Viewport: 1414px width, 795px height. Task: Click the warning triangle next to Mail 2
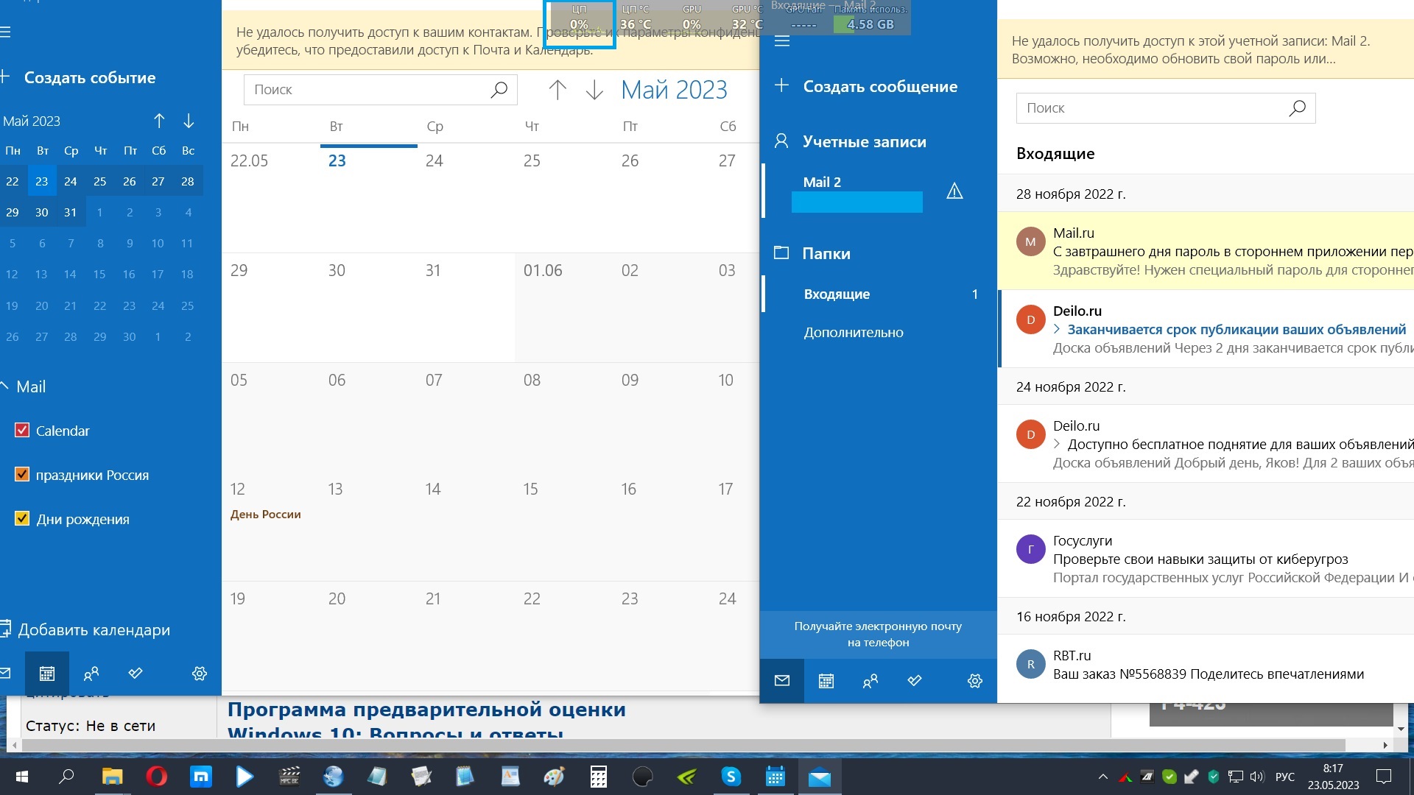(954, 191)
